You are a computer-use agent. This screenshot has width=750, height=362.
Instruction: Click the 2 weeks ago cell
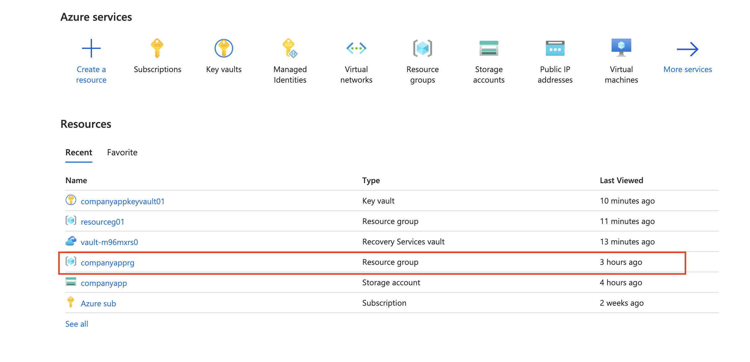622,303
